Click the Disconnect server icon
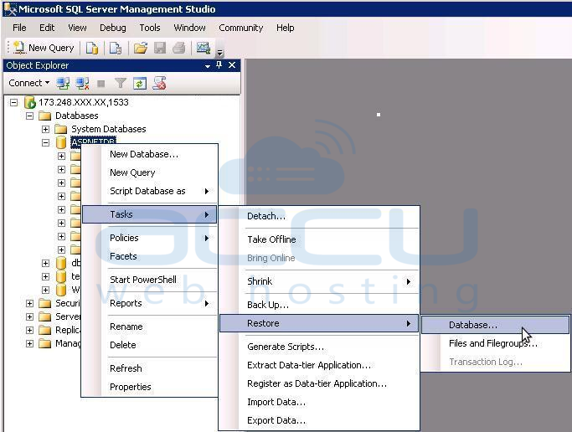The width and height of the screenshot is (572, 432). [82, 84]
